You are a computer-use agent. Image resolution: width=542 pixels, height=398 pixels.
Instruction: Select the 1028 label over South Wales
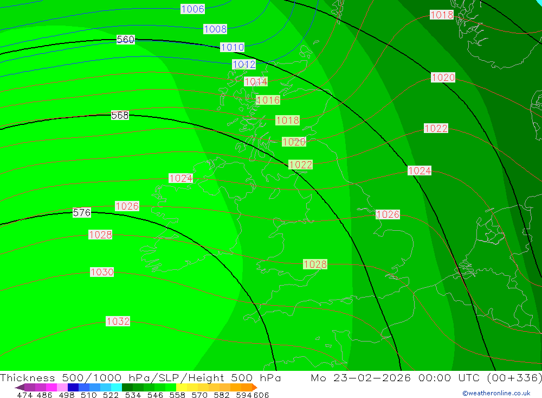click(315, 264)
